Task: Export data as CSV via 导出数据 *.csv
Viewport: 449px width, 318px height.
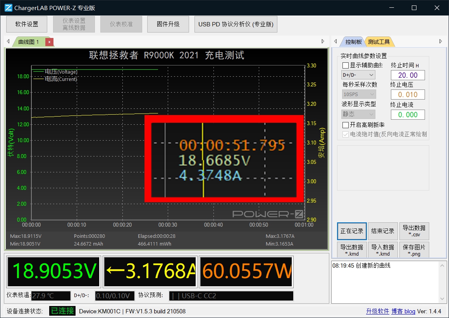Action: coord(414,231)
